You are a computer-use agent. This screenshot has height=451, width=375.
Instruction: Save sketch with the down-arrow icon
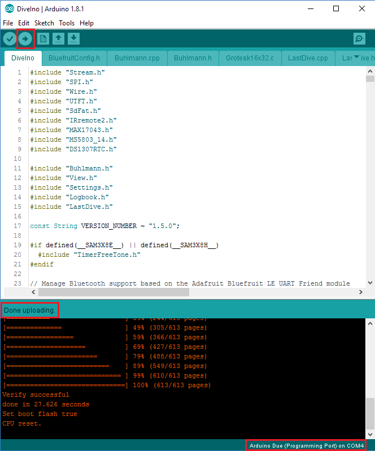[73, 38]
